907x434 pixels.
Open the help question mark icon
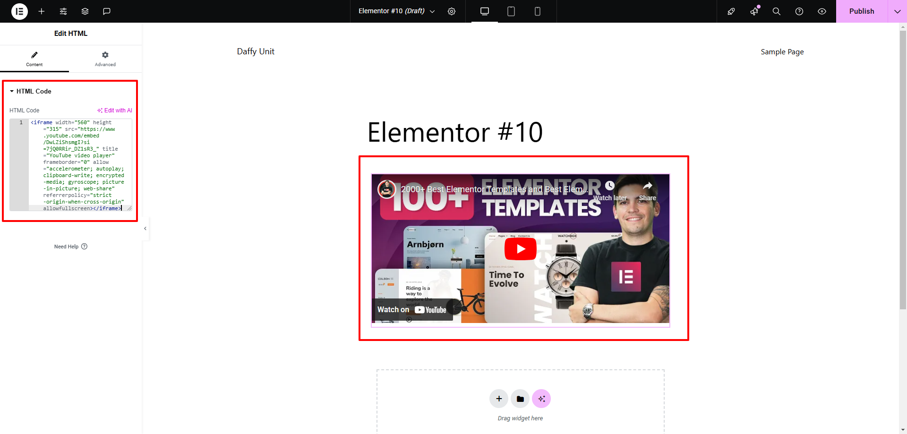(x=799, y=11)
